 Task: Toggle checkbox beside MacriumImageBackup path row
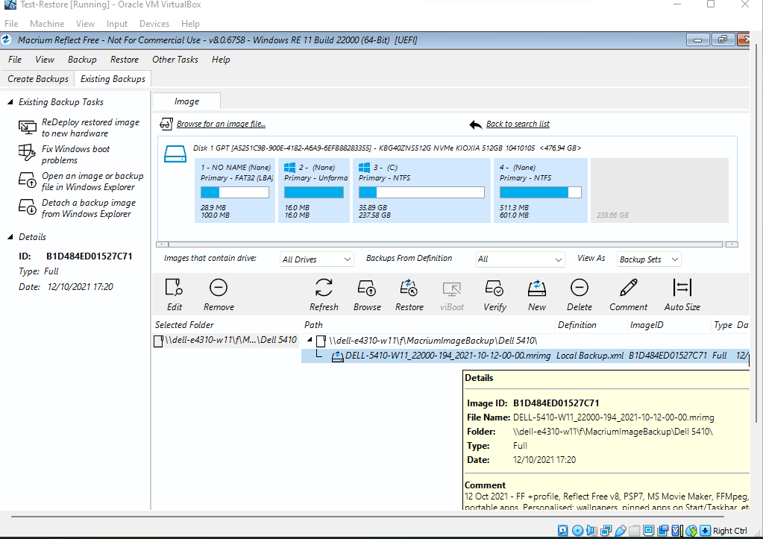coord(321,341)
